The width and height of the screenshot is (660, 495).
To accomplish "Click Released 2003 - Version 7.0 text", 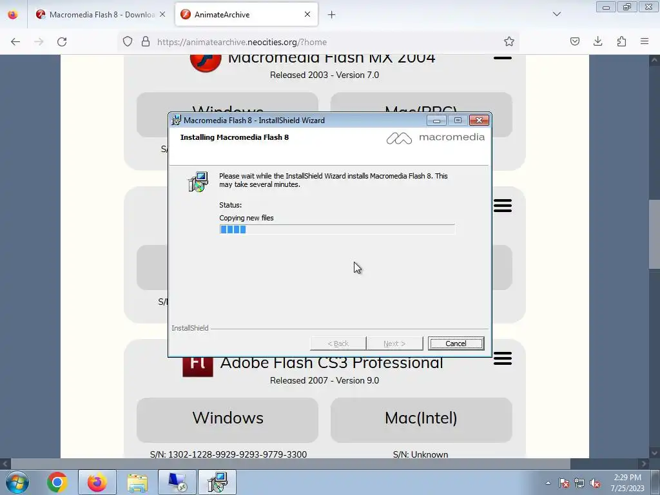I will point(325,75).
